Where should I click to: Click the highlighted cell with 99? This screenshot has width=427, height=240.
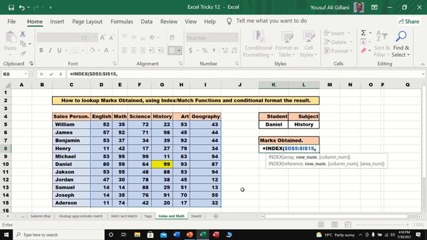click(162, 164)
